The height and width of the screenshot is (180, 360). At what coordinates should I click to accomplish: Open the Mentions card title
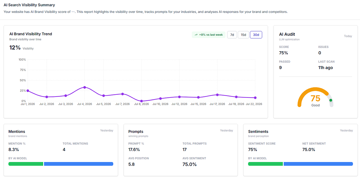17,131
